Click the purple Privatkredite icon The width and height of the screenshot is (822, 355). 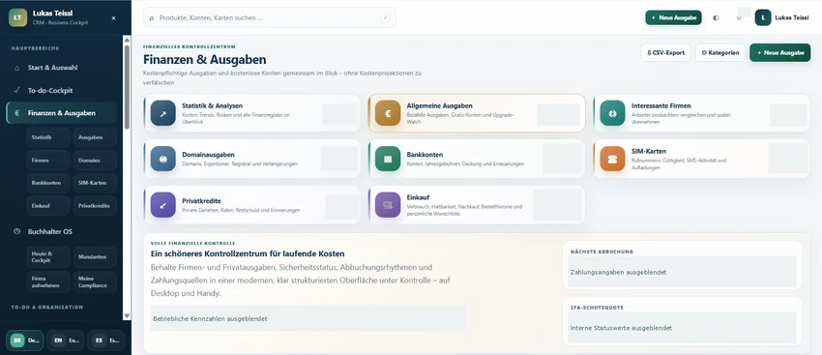(163, 204)
